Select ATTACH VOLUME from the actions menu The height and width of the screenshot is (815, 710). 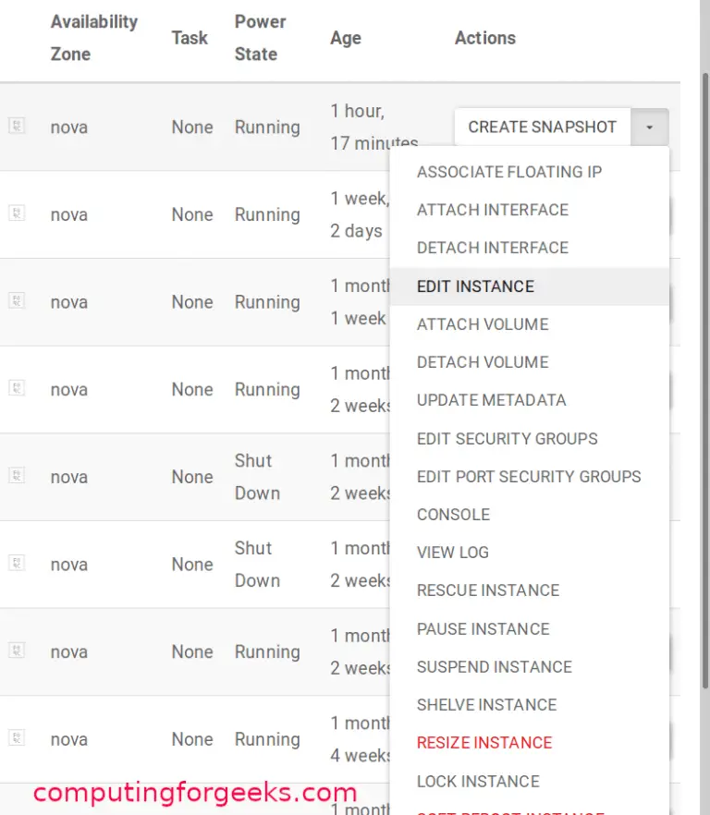coord(482,324)
